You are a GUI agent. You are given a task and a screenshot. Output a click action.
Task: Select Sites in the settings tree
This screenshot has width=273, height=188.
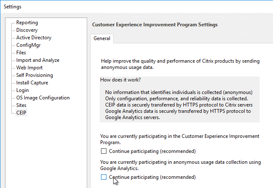tap(21, 105)
